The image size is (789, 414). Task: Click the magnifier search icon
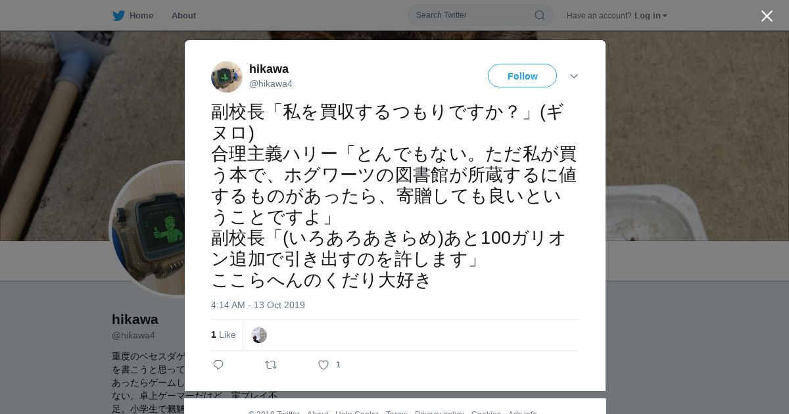click(x=539, y=15)
